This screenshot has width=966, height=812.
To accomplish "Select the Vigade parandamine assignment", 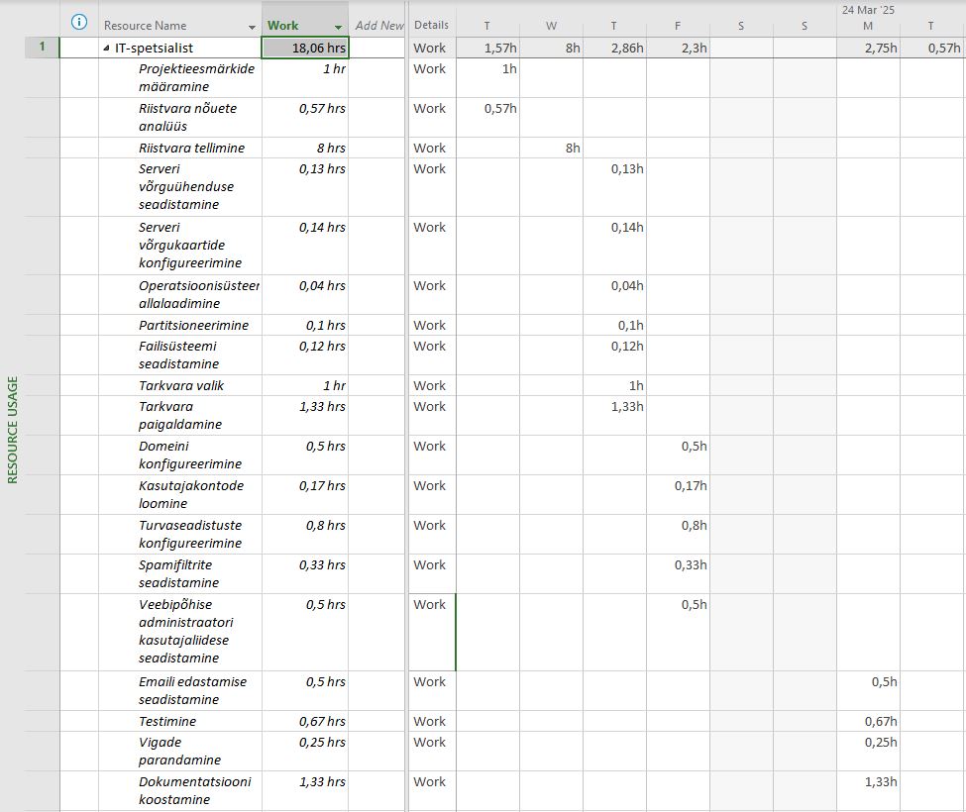I will coord(180,751).
